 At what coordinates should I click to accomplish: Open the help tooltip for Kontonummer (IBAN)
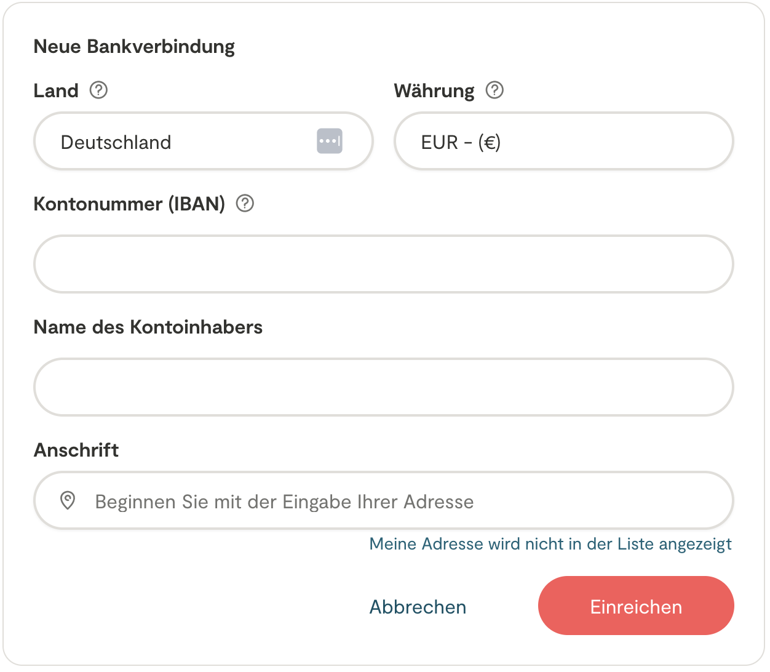pos(245,203)
